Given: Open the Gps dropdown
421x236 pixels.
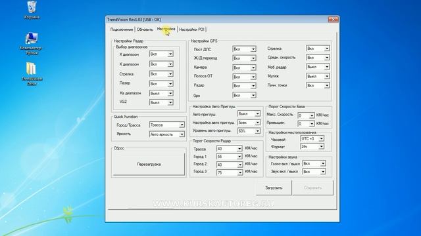Looking at the screenshot, I should (x=244, y=95).
